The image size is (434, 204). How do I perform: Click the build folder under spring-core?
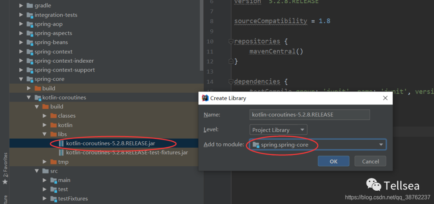tap(49, 88)
